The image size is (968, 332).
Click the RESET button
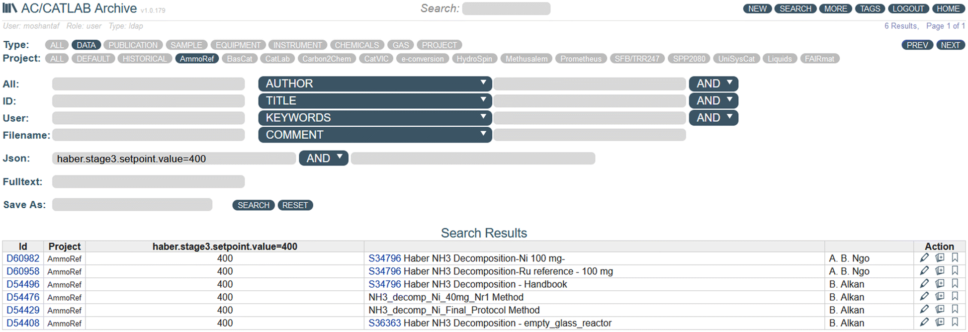(x=295, y=205)
